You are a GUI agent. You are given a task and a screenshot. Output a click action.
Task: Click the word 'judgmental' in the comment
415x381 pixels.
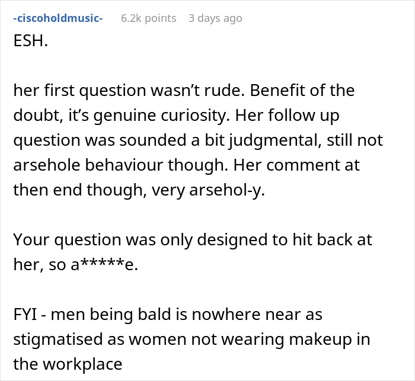coord(276,140)
